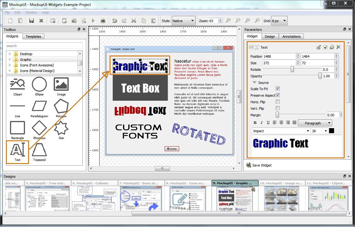Click the New project toolbar icon

pyautogui.click(x=10, y=21)
